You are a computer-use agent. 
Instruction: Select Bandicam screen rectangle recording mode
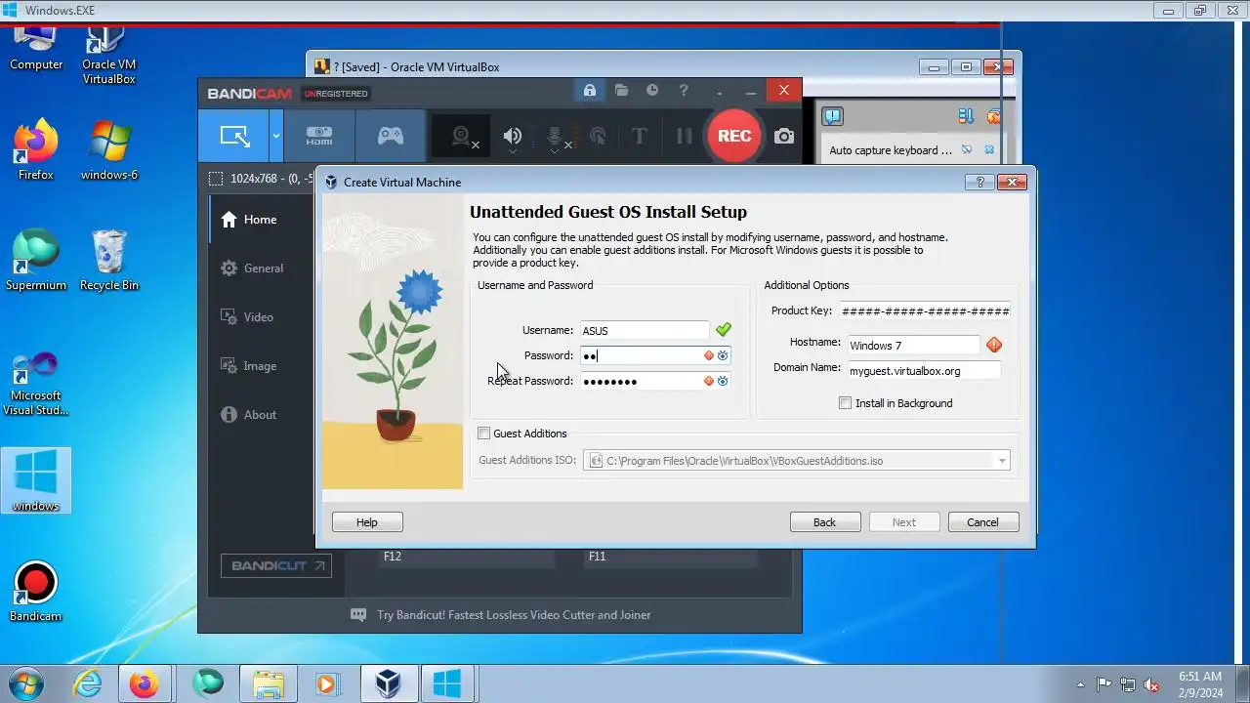tap(234, 136)
